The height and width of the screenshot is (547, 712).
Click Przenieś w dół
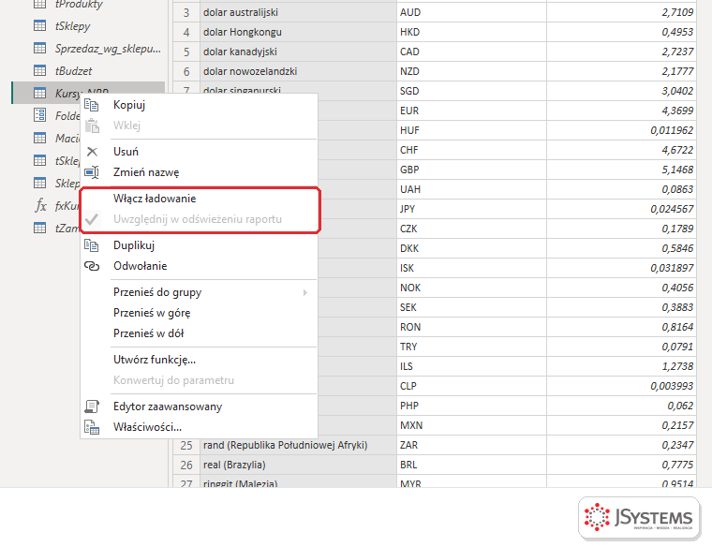point(199,333)
